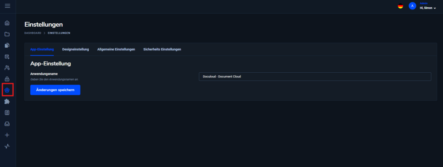Click the add-document list icon in sidebar
Image resolution: width=443 pixels, height=167 pixels.
pyautogui.click(x=7, y=57)
